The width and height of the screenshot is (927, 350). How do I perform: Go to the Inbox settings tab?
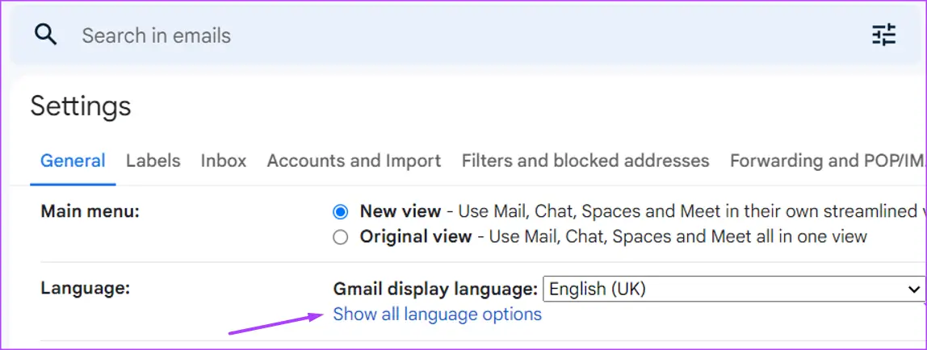click(224, 160)
